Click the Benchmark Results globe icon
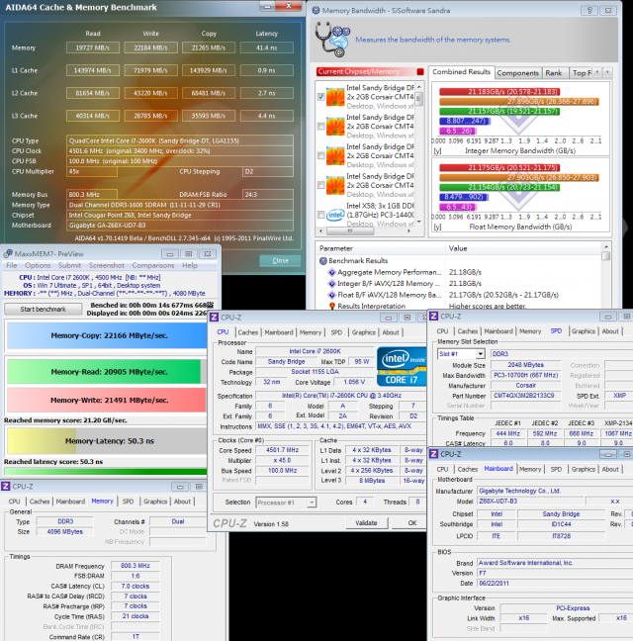The image size is (633, 642). coord(323,261)
